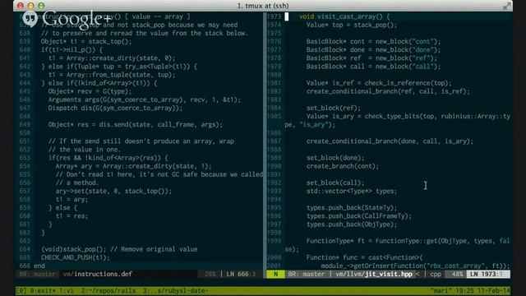Click LN 666 line indicator
Screen dimensions: 526x296
tap(241, 274)
